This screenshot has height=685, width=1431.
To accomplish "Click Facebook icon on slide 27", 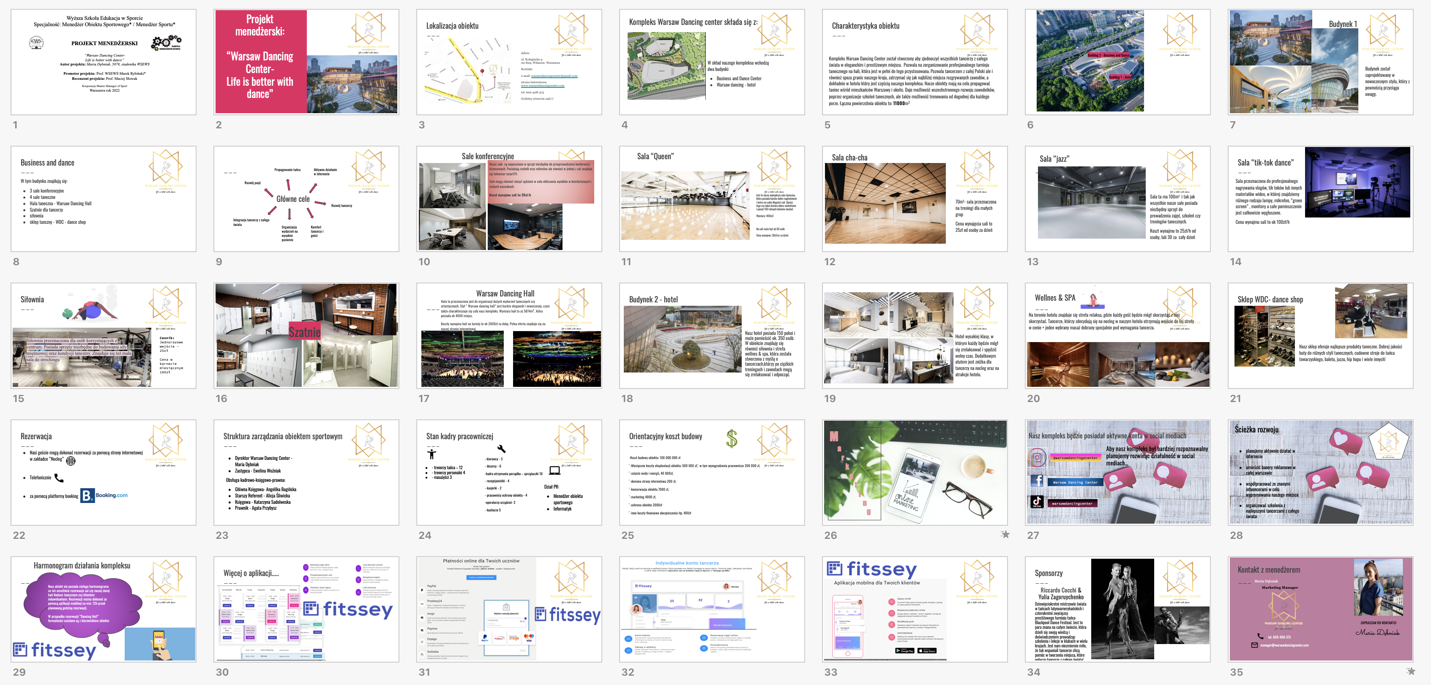I will click(1037, 481).
